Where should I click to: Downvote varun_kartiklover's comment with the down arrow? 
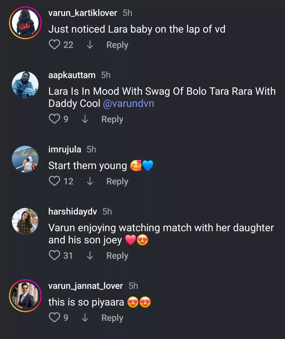pyautogui.click(x=90, y=45)
